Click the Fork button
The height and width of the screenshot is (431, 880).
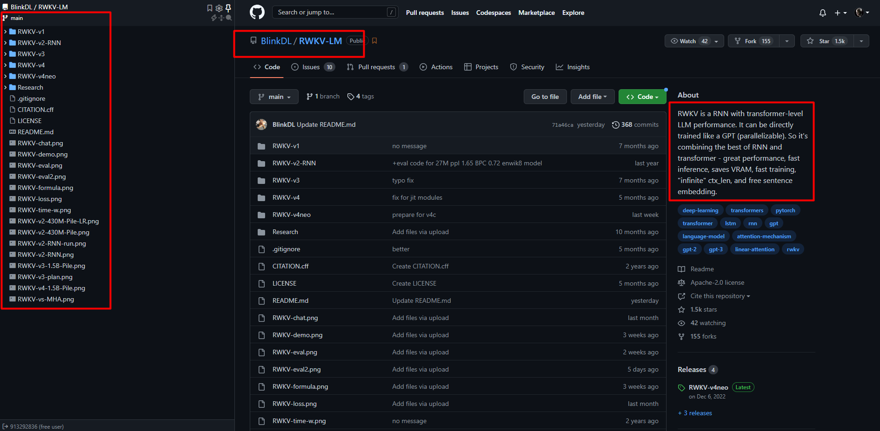753,41
